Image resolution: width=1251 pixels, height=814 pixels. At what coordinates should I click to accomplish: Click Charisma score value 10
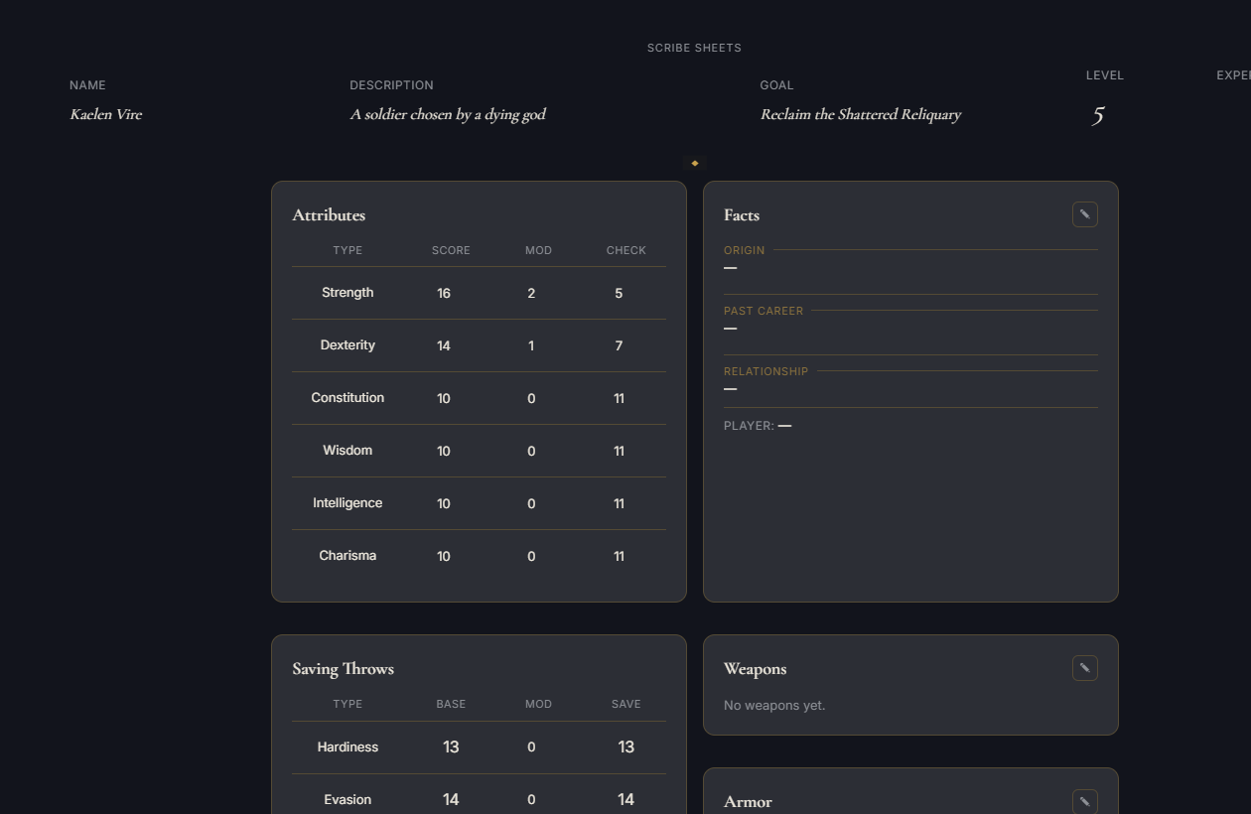click(x=444, y=557)
